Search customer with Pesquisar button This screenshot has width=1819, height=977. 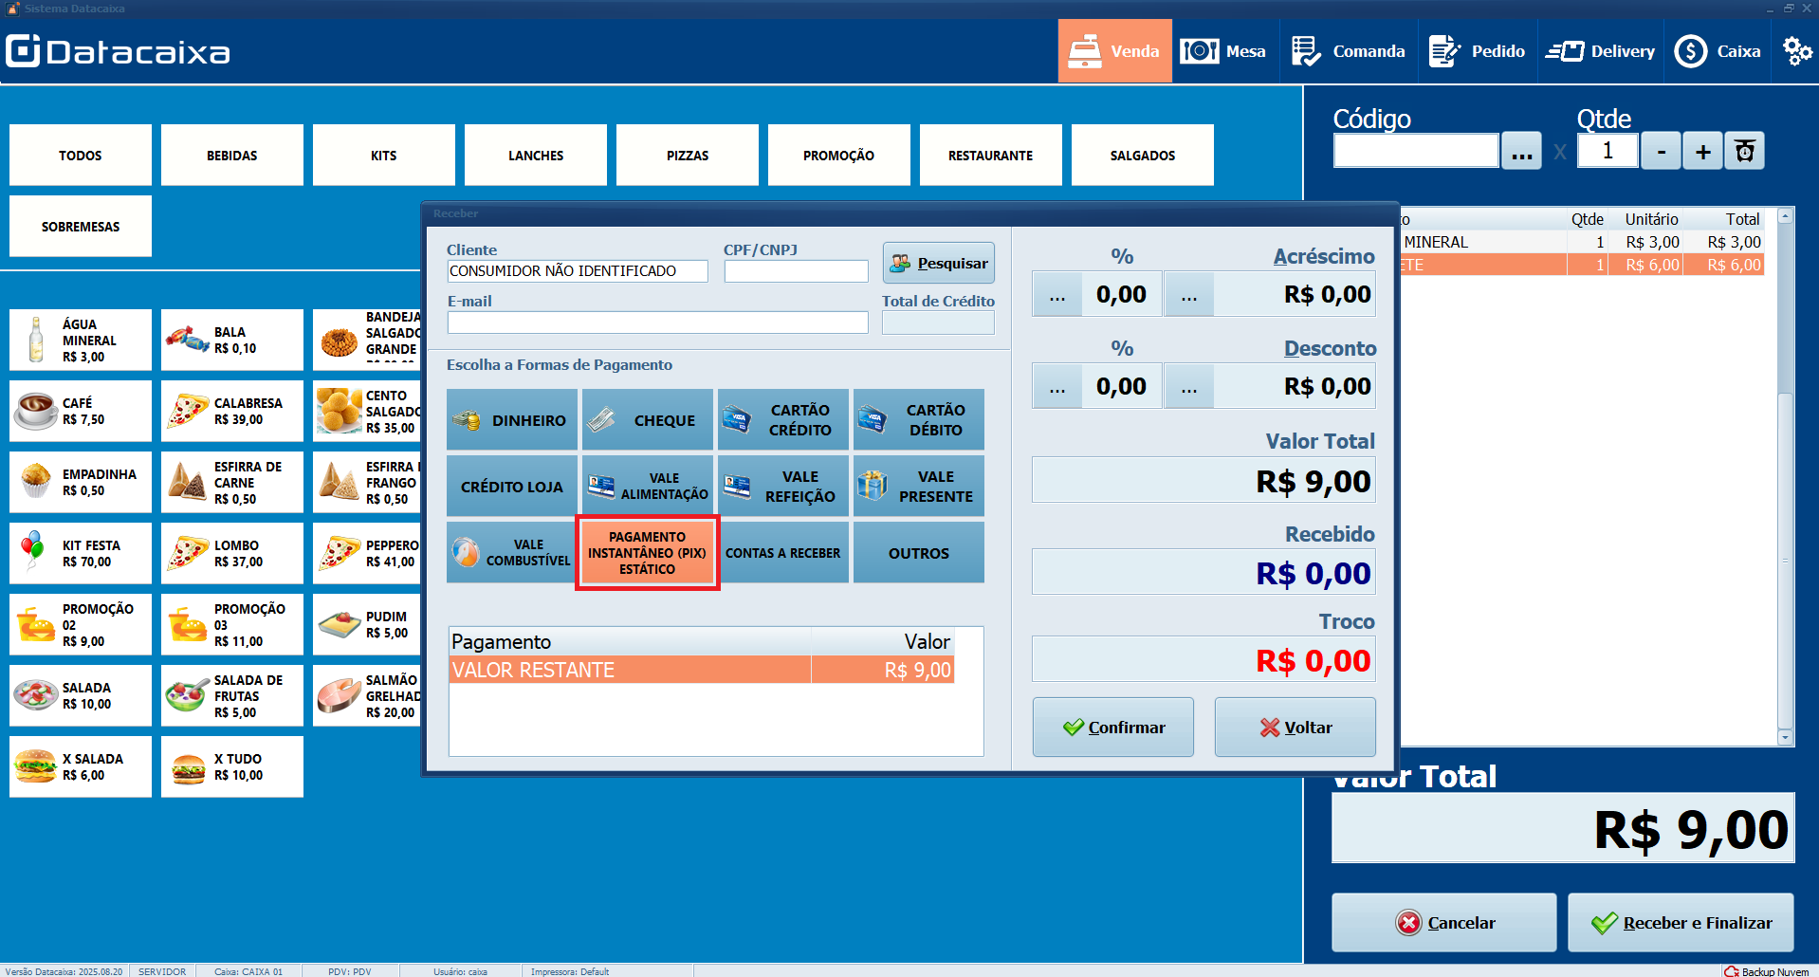[938, 264]
